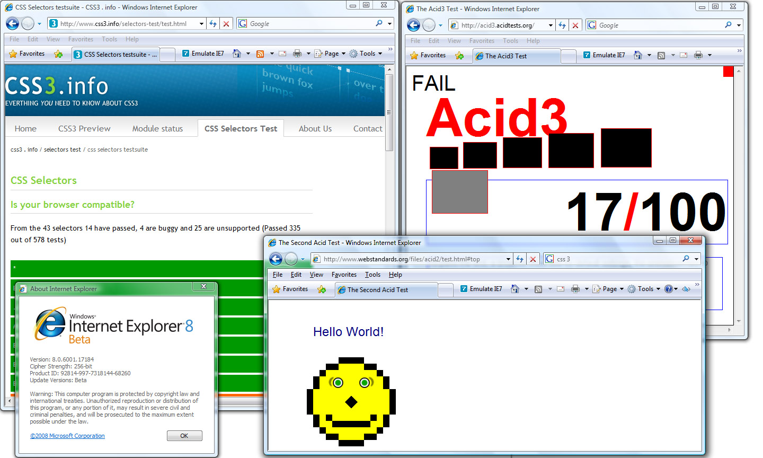Click Stop icon in Second Acid Test window
This screenshot has height=458, width=763.
tap(533, 259)
